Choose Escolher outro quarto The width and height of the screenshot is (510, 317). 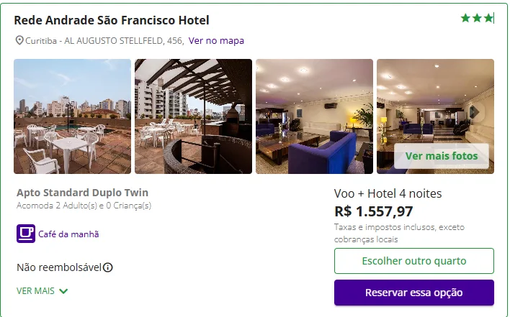[413, 261]
